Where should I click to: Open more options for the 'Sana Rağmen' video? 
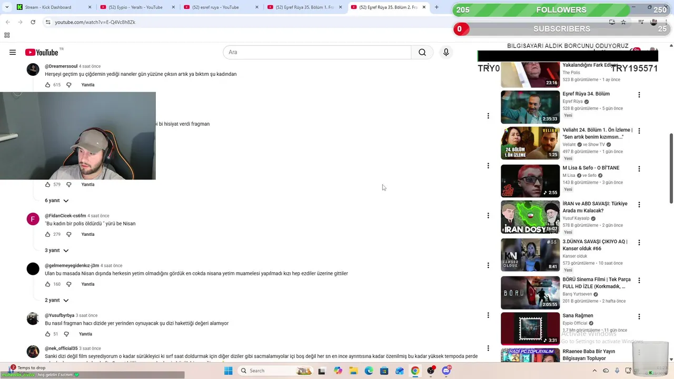tap(639, 317)
